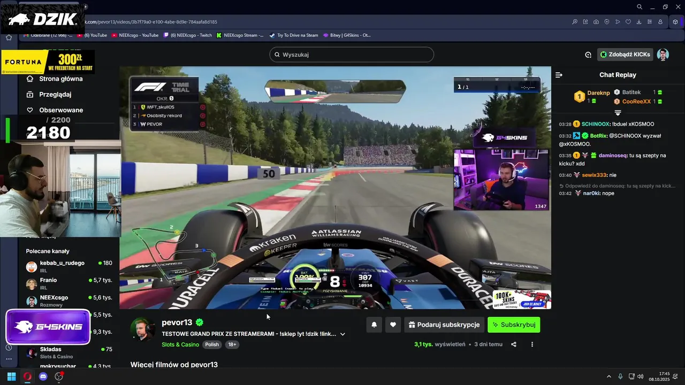Viewport: 685px width, 385px height.
Task: Take a snapshot with camera icon
Action: point(596,22)
